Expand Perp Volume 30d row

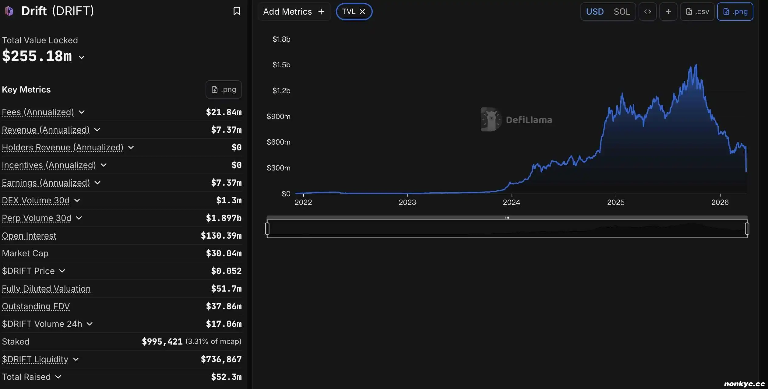click(x=79, y=218)
